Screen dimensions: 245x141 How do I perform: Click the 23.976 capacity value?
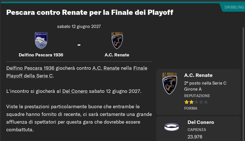click(195, 137)
